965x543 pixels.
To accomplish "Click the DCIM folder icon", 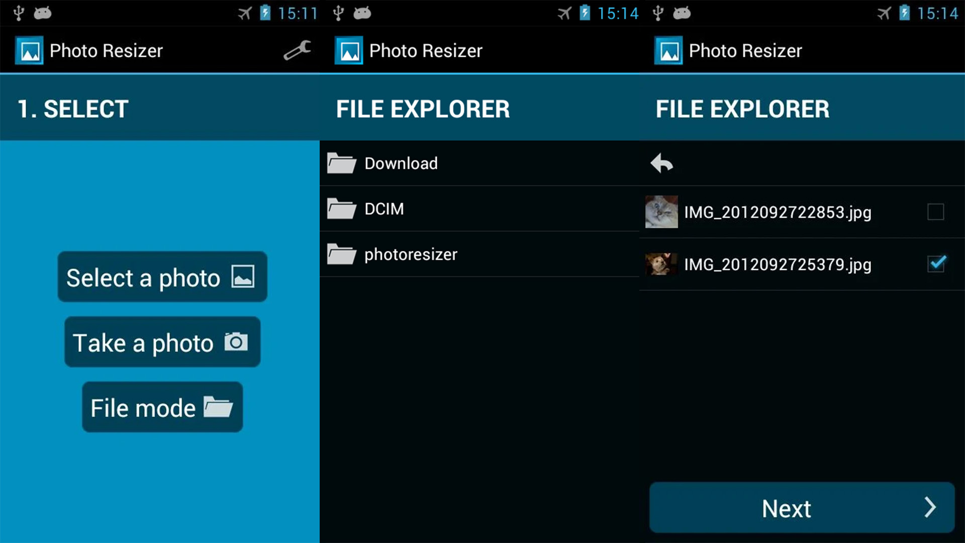I will (342, 209).
